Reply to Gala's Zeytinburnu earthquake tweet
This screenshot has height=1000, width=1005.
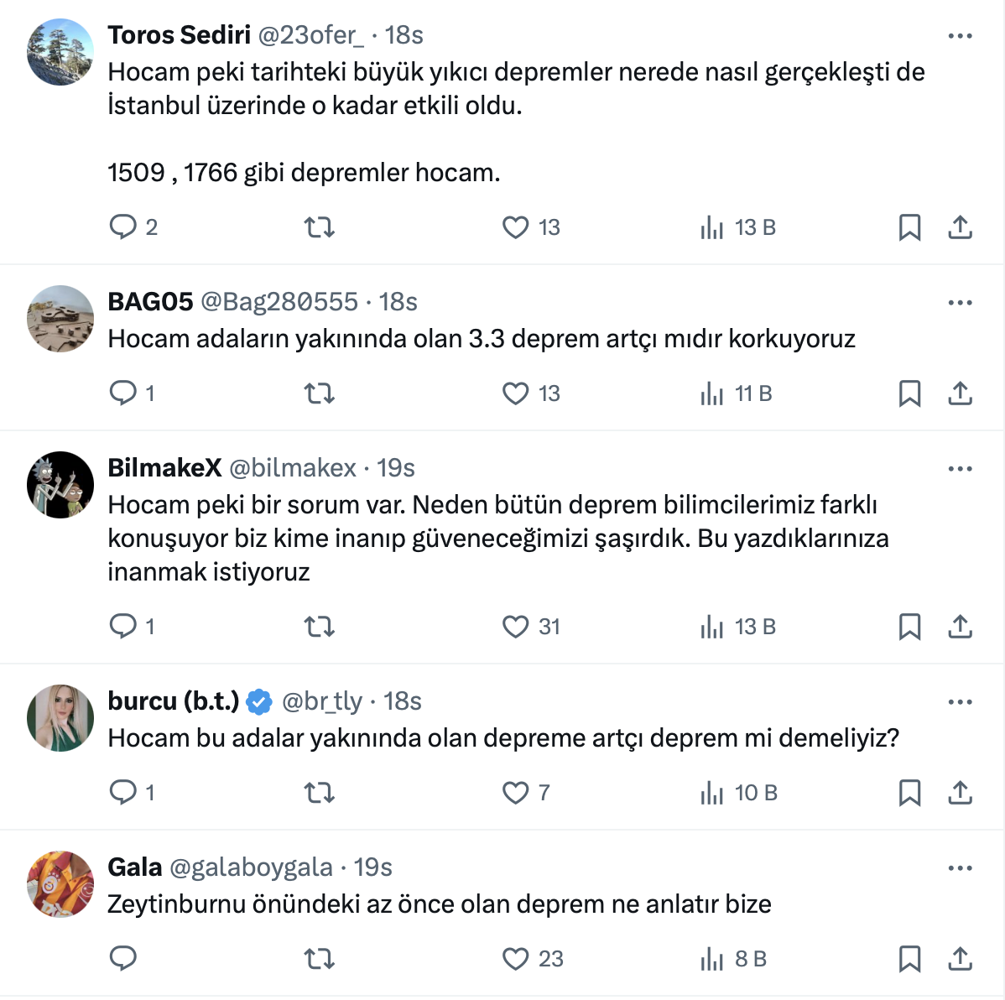123,959
